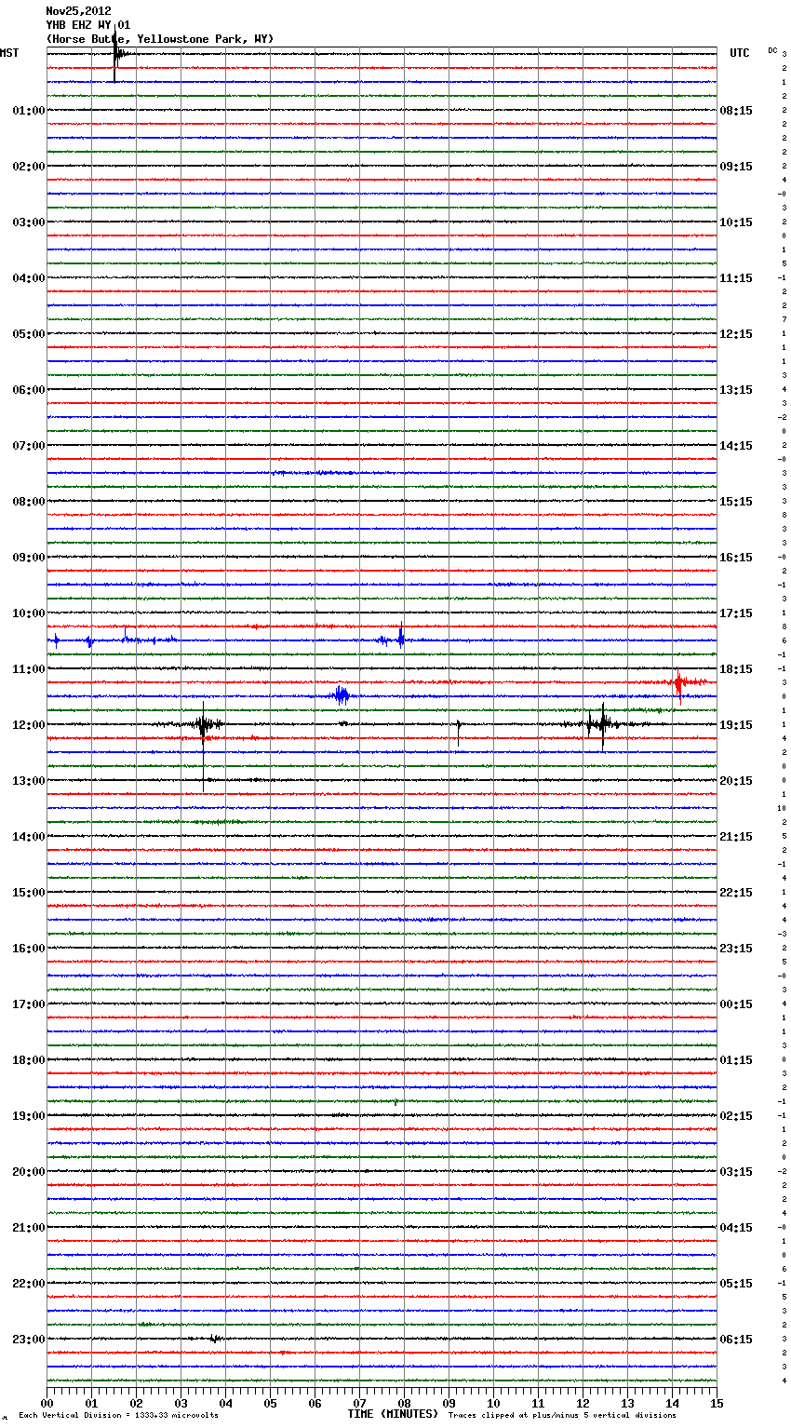Click the "02:15" UTC time label
The width and height of the screenshot is (791, 1428).
(x=736, y=1116)
